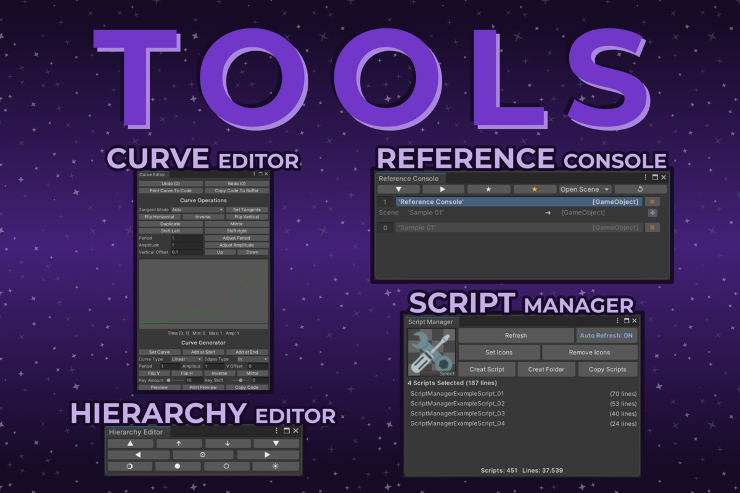Click the Creat Script button

487,369
